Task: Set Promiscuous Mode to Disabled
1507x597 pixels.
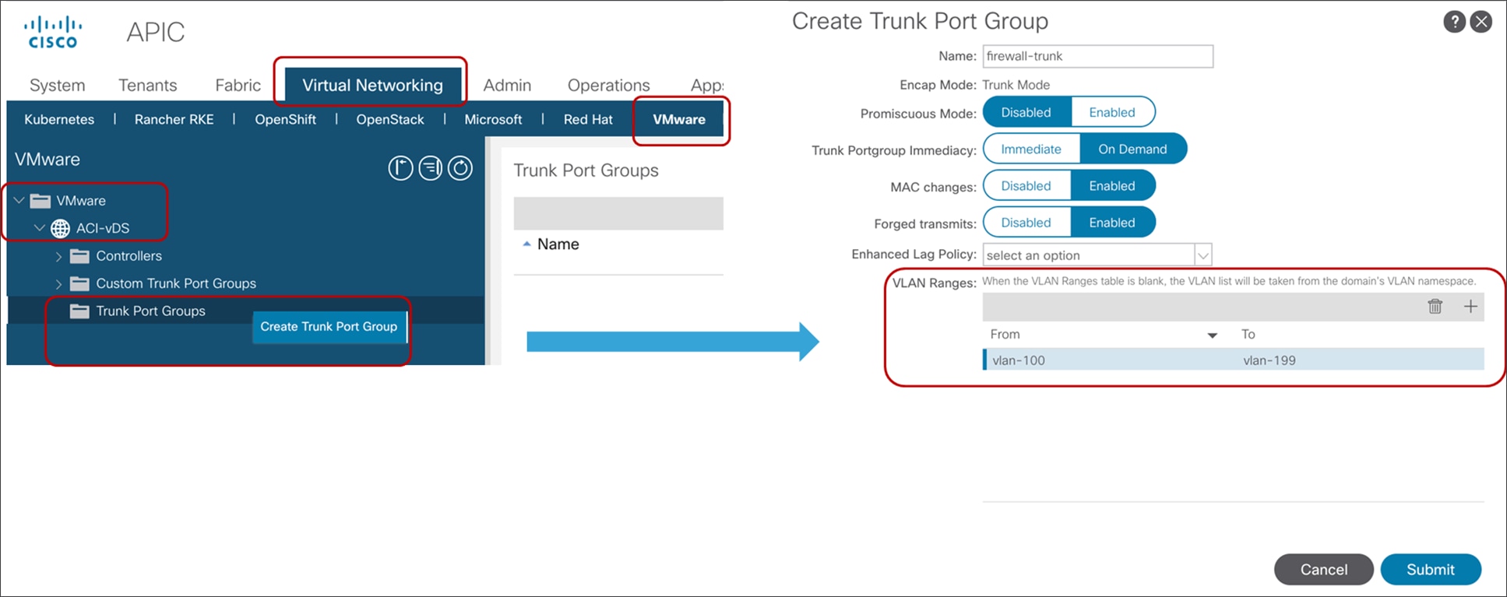Action: [1026, 112]
